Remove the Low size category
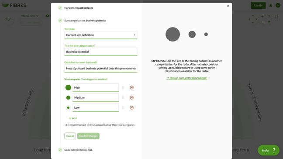Image resolution: width=283 pixels, height=159 pixels. tap(131, 108)
